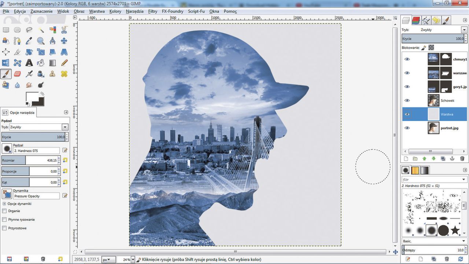Select the Measure compass tool
The height and width of the screenshot is (264, 469).
pyautogui.click(x=52, y=41)
